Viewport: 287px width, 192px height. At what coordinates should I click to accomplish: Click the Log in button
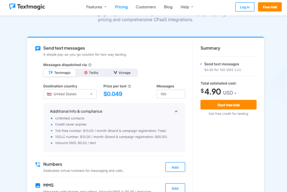[245, 7]
